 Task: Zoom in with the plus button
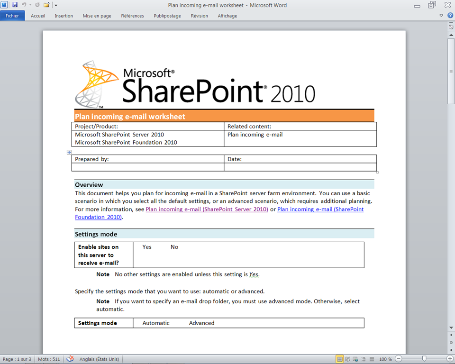450,359
